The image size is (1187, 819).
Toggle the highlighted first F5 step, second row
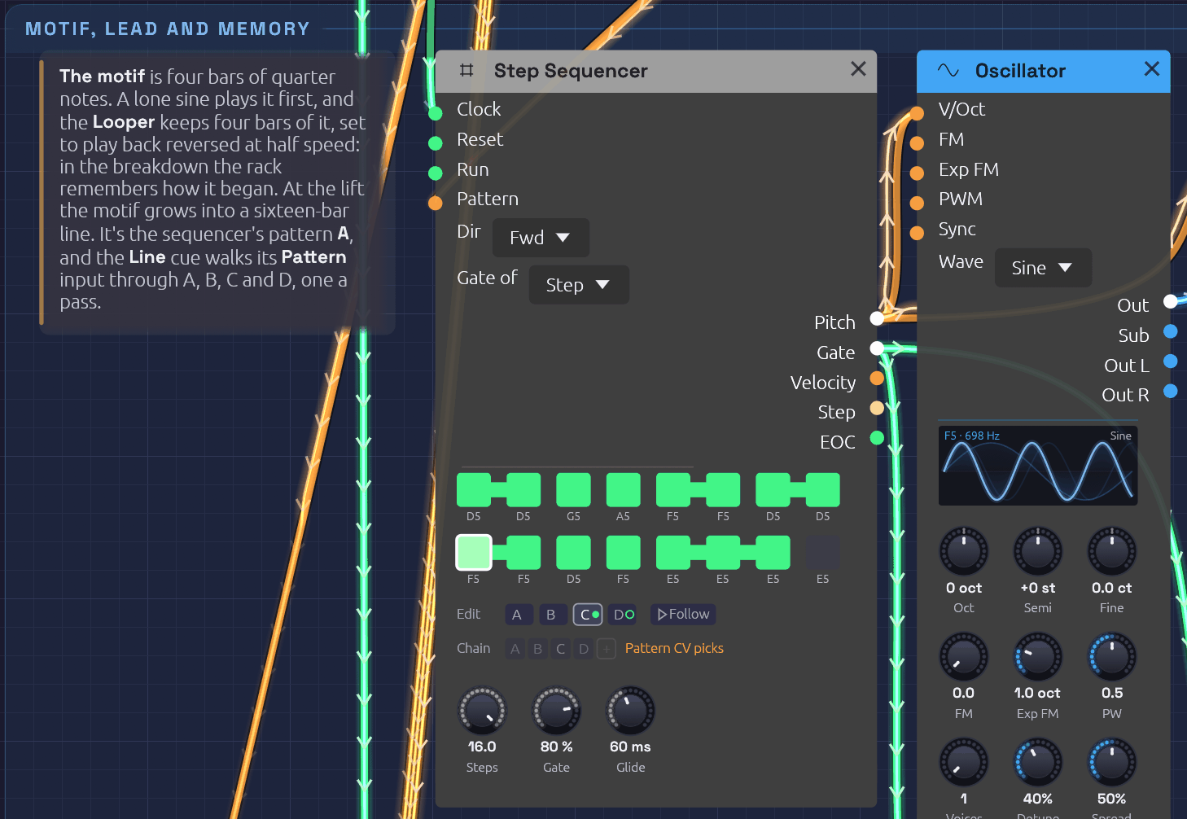[x=474, y=553]
